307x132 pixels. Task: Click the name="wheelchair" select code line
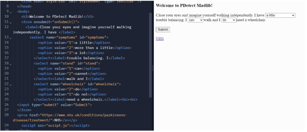(x=77, y=84)
